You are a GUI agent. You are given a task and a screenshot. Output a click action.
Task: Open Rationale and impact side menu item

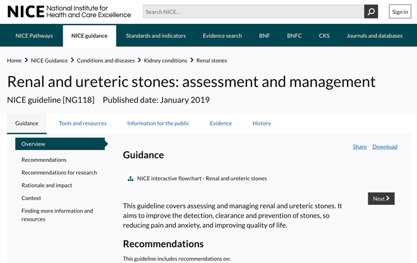tap(47, 185)
